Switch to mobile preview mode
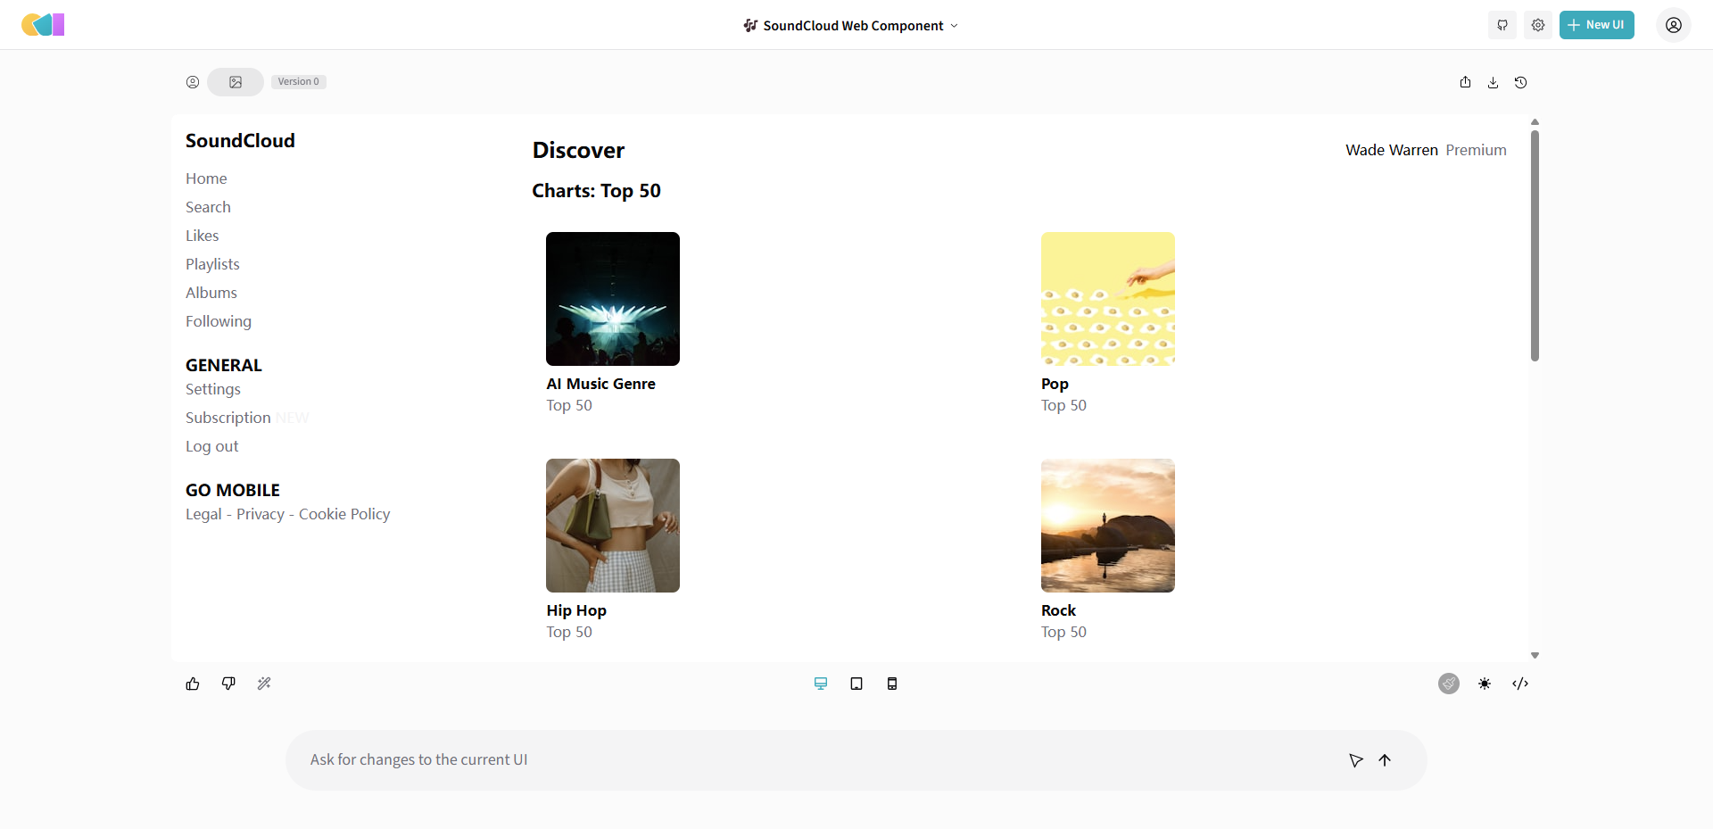This screenshot has width=1713, height=829. click(x=892, y=684)
